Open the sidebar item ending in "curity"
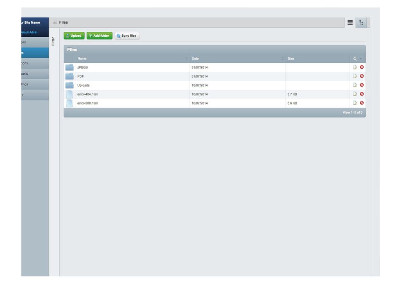The width and height of the screenshot is (401, 300). pos(35,74)
